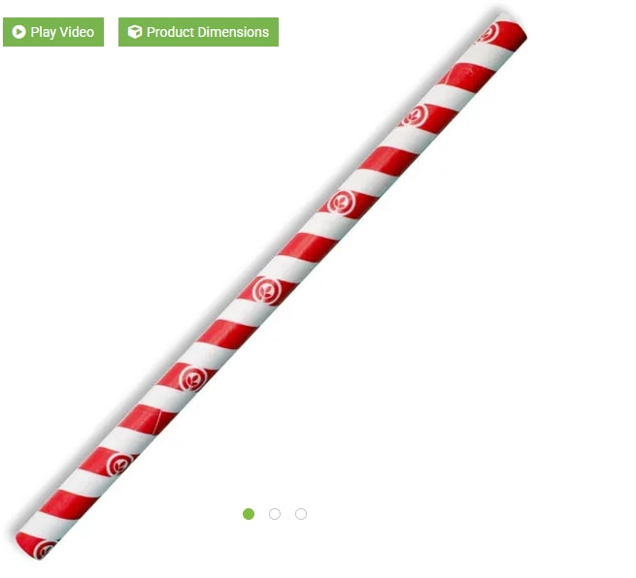636x578 pixels.
Task: Click the box icon in Product Dimensions
Action: click(135, 32)
